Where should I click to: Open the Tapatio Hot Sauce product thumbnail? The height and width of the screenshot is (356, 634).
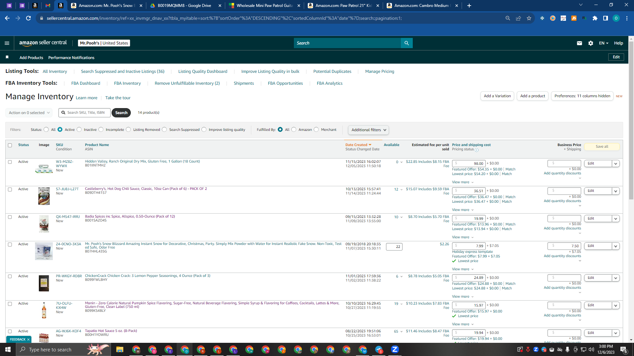pos(44,337)
